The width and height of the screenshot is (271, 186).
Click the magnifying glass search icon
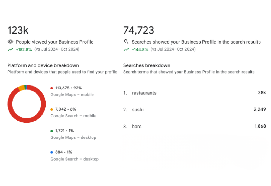(126, 42)
